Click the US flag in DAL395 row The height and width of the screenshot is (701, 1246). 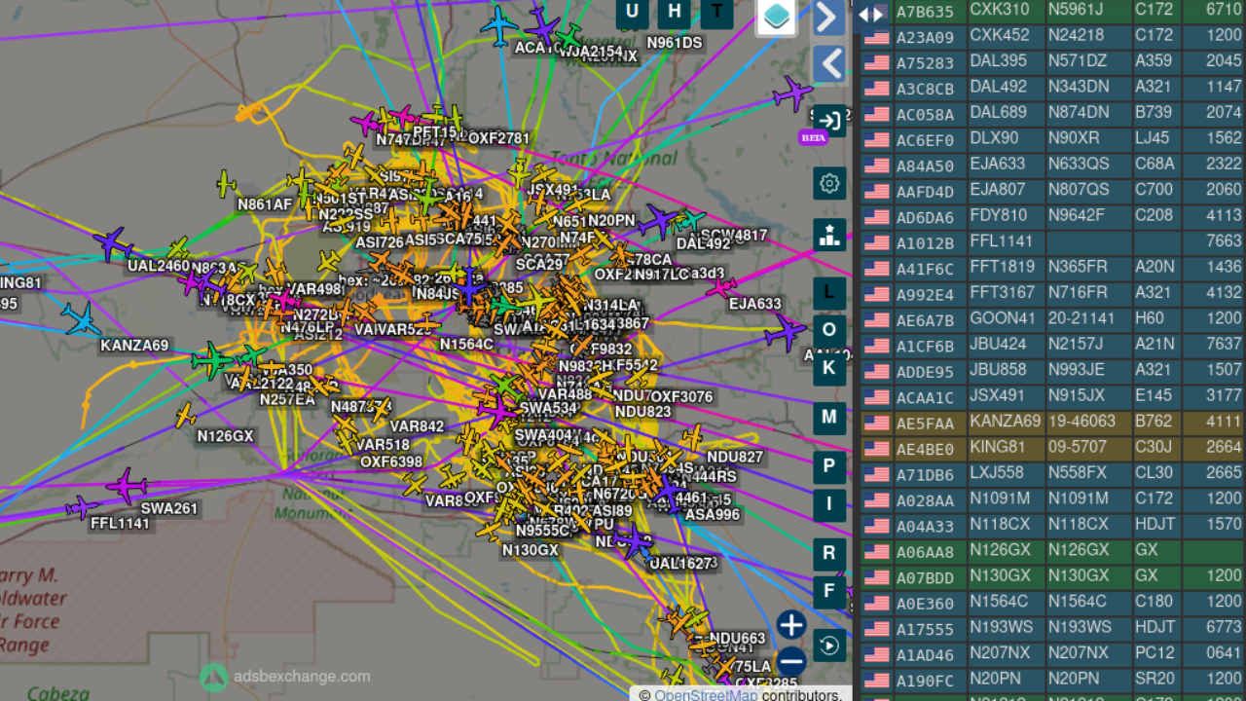877,62
